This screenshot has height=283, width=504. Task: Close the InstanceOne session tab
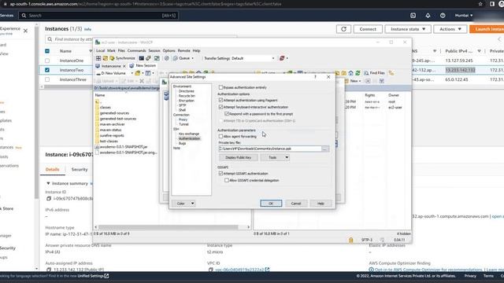(x=124, y=66)
